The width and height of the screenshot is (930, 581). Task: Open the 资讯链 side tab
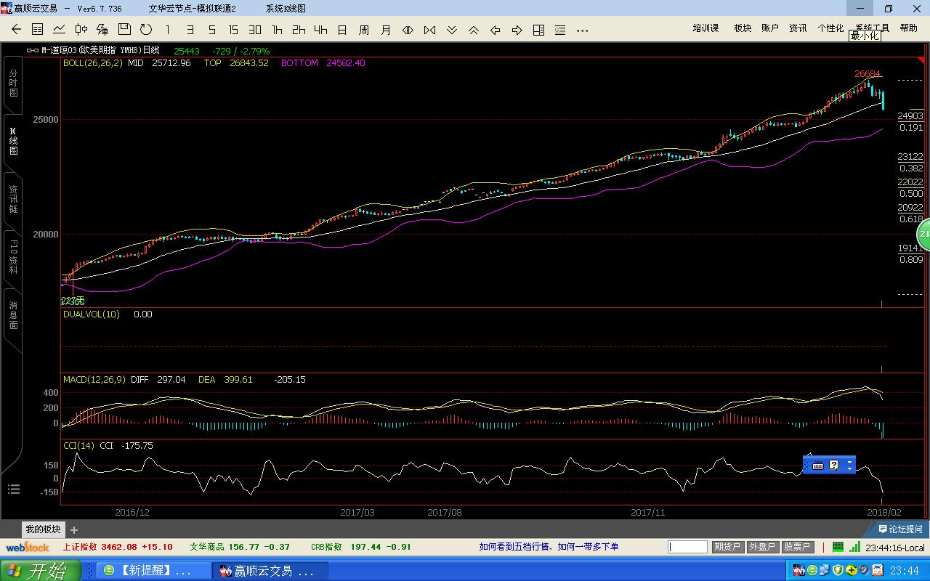13,199
